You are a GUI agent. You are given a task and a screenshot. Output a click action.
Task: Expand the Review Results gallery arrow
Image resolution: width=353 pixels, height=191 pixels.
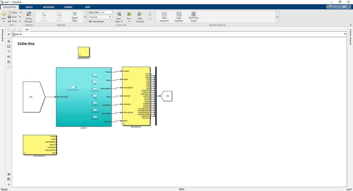click(x=277, y=17)
